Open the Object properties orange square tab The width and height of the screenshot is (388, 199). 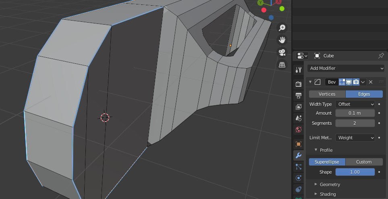[x=299, y=144]
